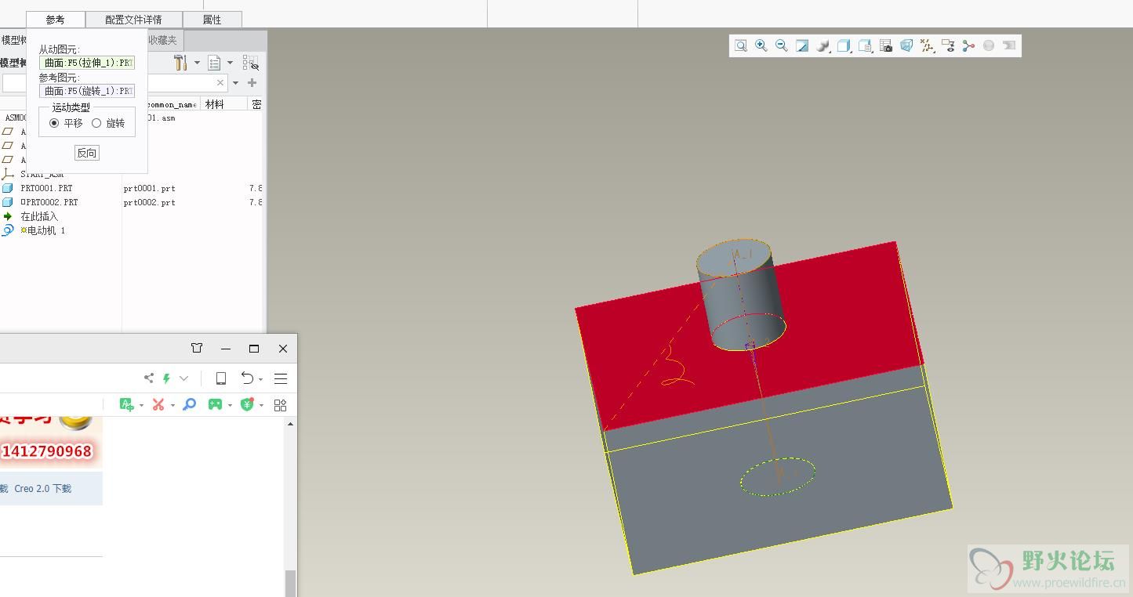The image size is (1133, 597).
Task: Open the browser hamburger menu
Action: click(281, 378)
